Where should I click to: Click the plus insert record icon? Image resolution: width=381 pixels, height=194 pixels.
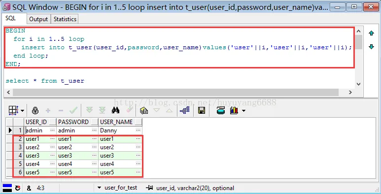48,111
